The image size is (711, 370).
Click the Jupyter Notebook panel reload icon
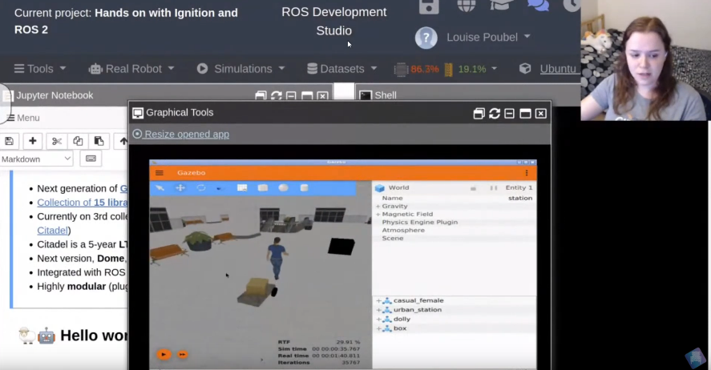click(277, 96)
